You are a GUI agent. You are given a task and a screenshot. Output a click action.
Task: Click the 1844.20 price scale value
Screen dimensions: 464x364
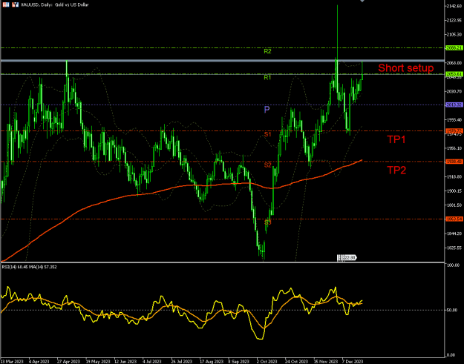click(x=455, y=234)
